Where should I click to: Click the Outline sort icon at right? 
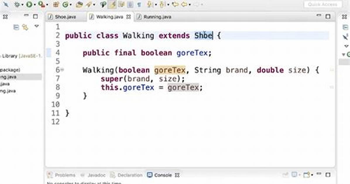[346, 37]
